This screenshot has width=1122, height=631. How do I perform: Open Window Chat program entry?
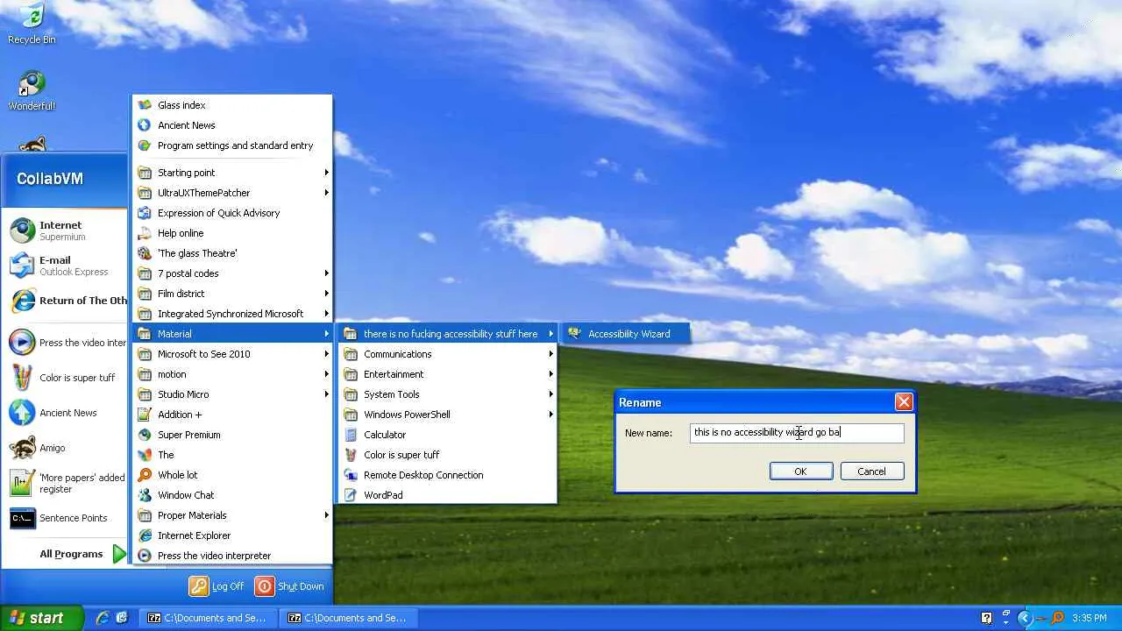click(x=232, y=495)
